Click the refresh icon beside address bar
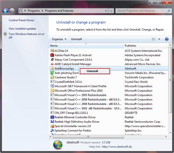Screen dimensions: 174x153 111,11
